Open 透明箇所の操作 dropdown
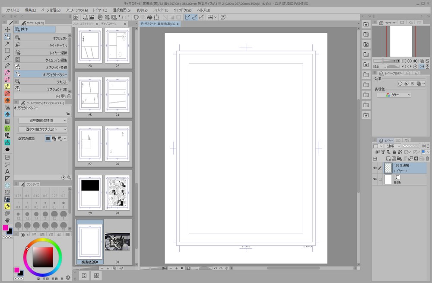 click(43, 121)
